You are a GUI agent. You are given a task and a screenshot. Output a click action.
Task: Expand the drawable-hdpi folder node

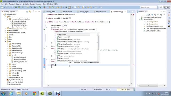(8, 44)
